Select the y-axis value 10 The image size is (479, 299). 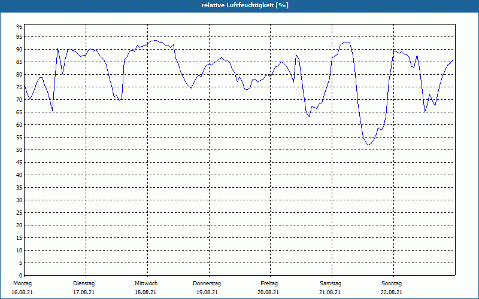tap(19, 251)
